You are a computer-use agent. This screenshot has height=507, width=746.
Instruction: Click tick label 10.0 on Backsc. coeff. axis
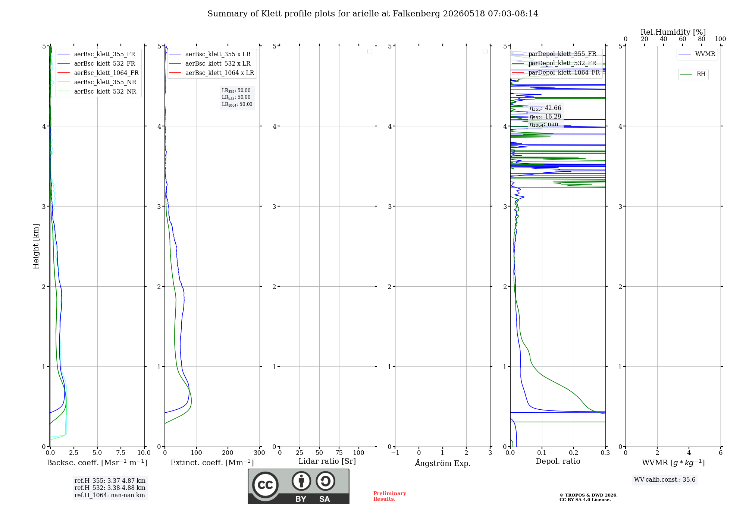point(144,453)
